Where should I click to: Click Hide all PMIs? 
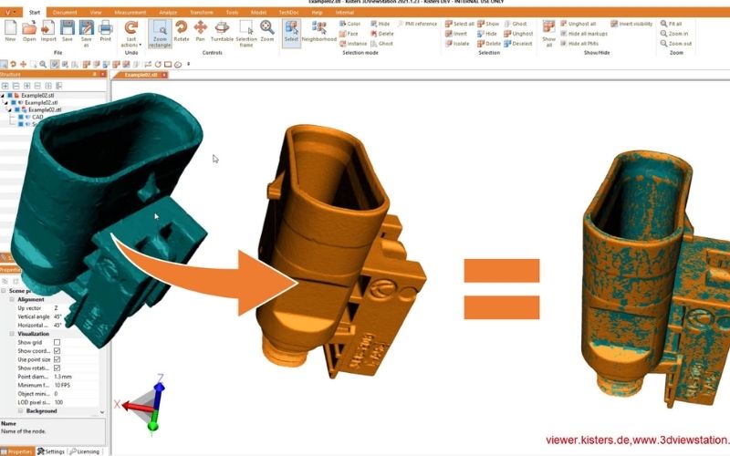pos(579,43)
